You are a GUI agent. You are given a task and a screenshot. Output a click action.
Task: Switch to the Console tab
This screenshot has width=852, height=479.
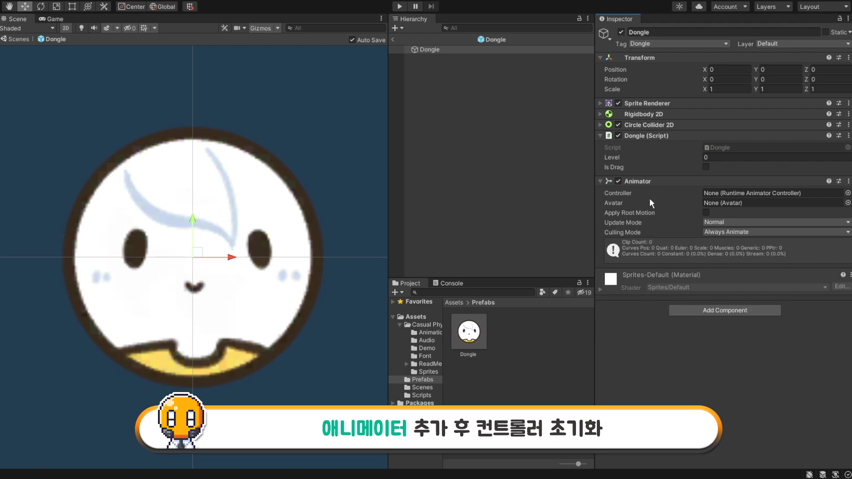click(x=448, y=283)
